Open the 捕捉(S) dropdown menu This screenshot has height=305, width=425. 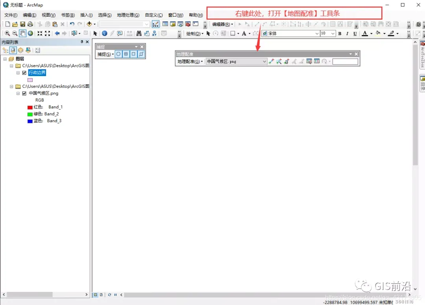tap(105, 54)
